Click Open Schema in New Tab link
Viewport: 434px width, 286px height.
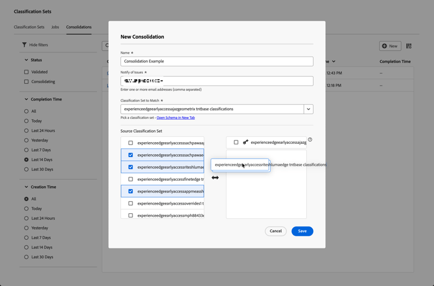pyautogui.click(x=176, y=118)
